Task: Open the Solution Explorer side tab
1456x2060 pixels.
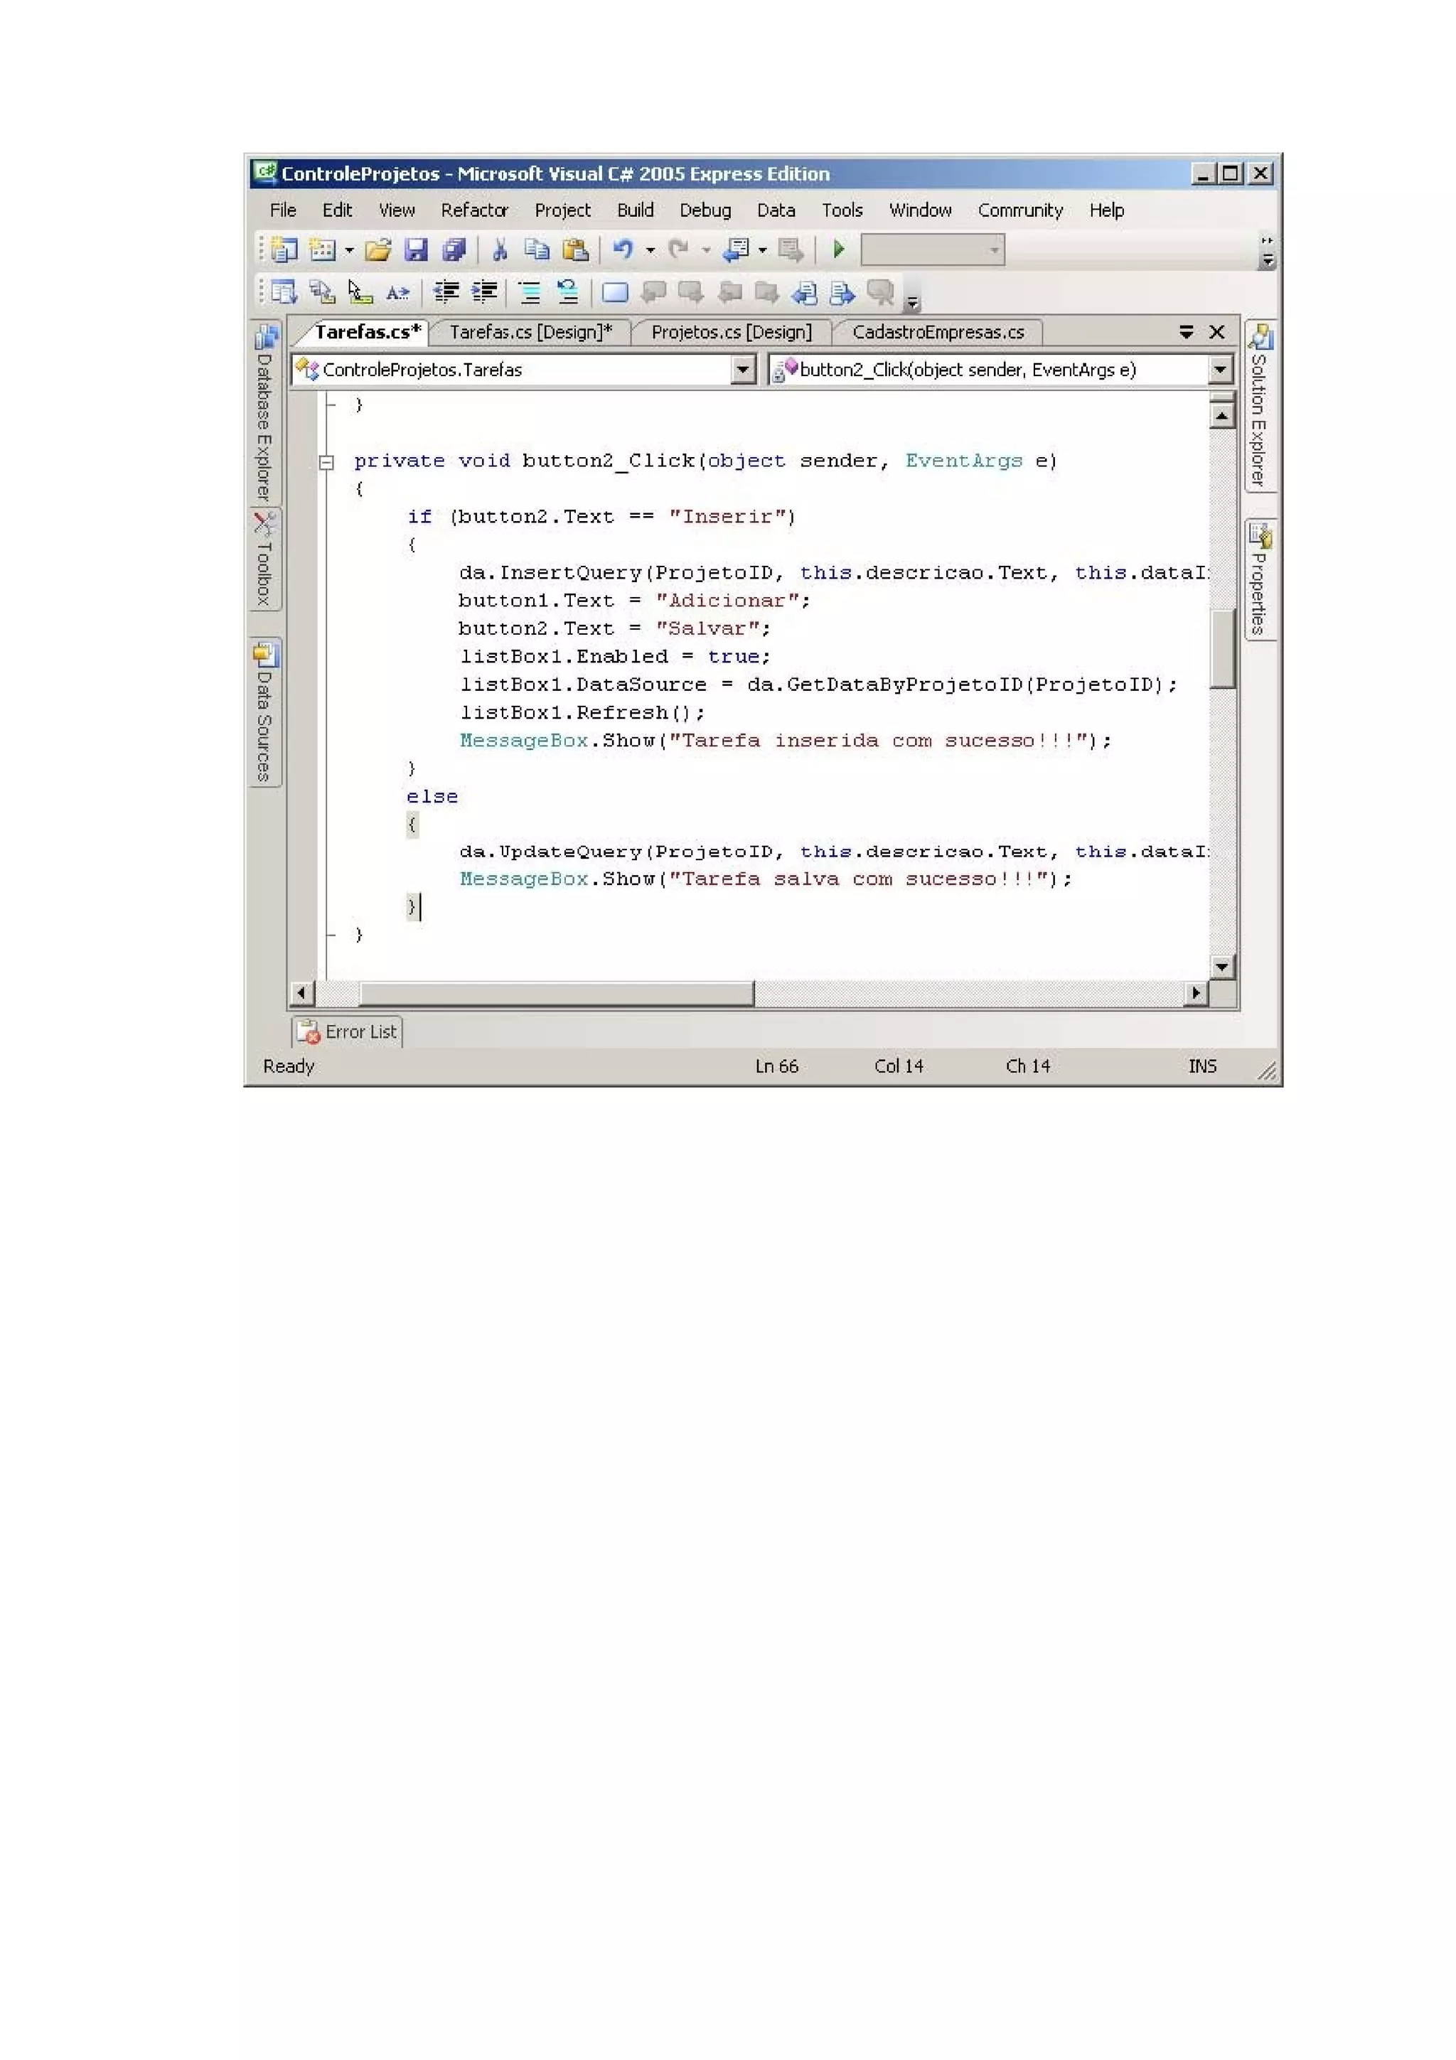Action: [x=1260, y=407]
